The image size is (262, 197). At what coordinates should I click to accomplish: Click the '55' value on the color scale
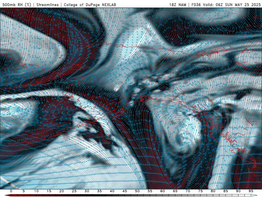tap(150, 191)
